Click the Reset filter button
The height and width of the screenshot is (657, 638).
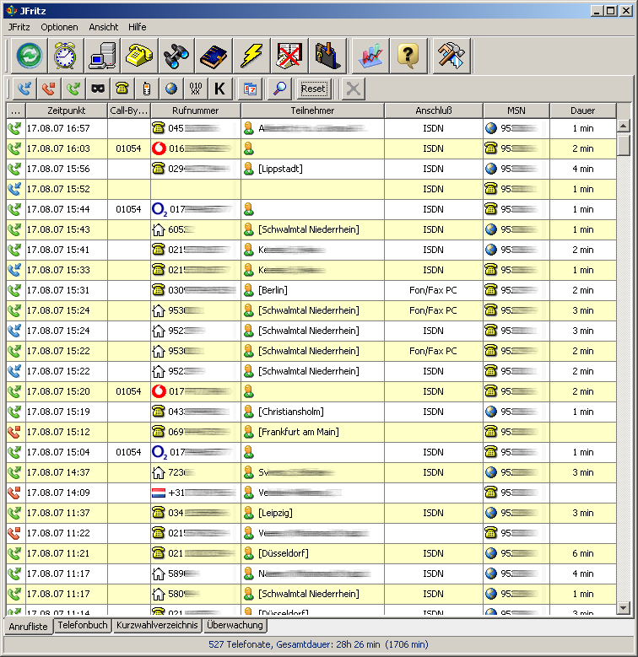(313, 89)
